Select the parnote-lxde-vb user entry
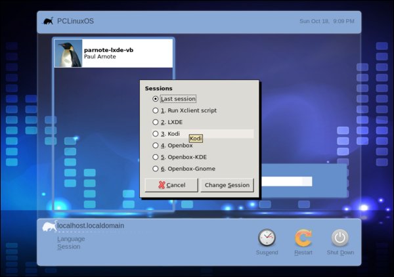Screen dimensions: 394x277 pyautogui.click(x=114, y=53)
